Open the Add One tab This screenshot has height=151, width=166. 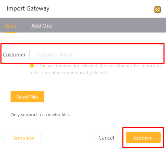coord(42,26)
